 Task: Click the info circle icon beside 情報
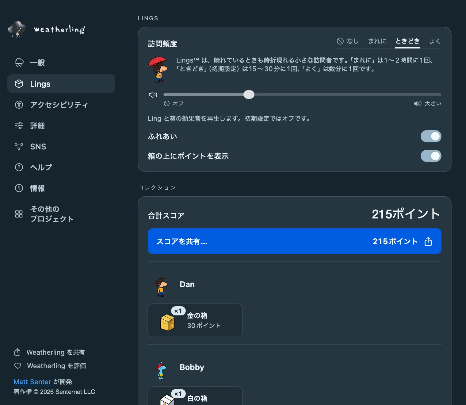coord(19,188)
